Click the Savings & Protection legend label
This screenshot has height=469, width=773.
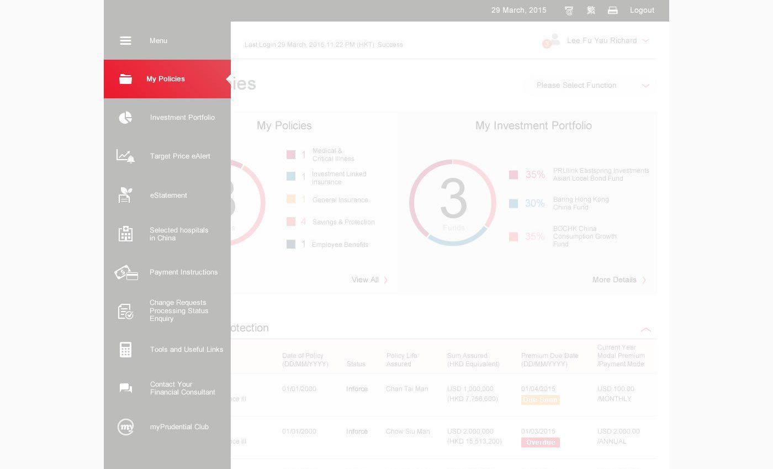click(343, 222)
